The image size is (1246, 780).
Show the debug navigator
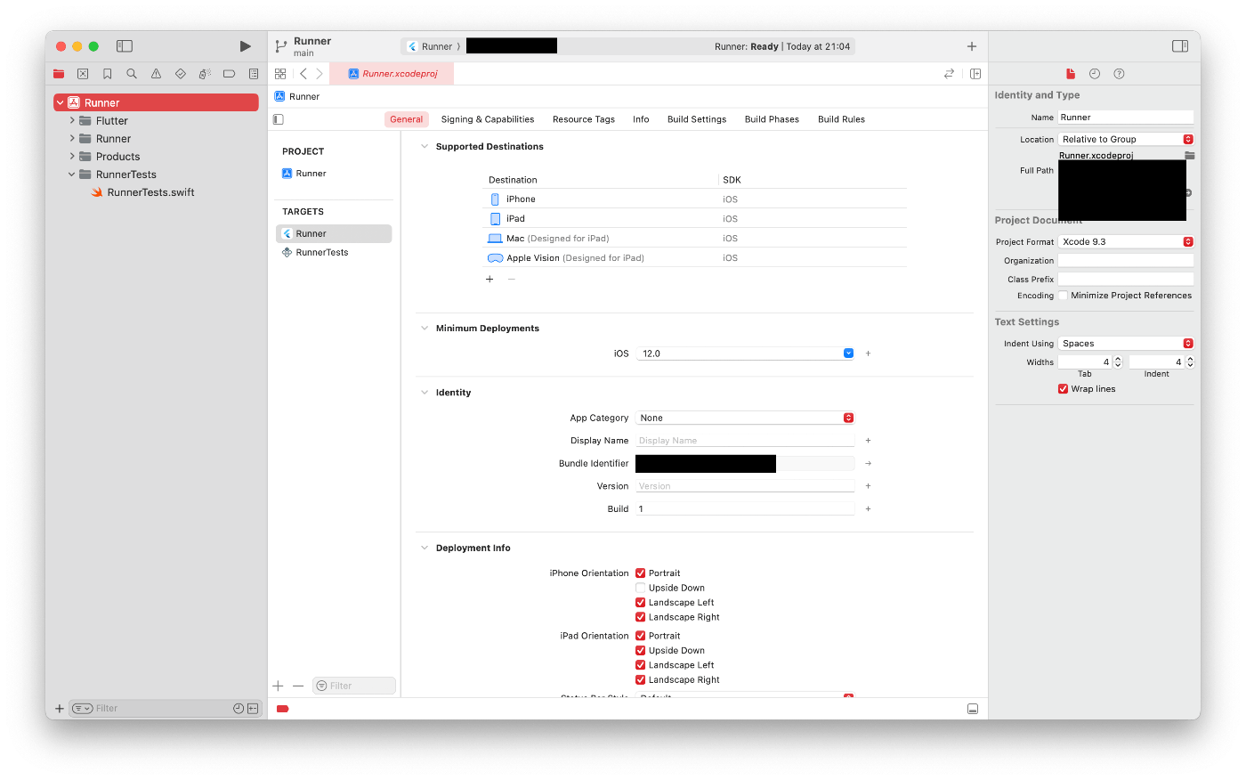205,74
